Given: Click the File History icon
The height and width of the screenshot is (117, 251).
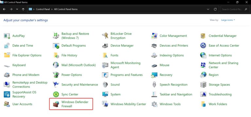Looking at the screenshot, I should tap(56, 55).
